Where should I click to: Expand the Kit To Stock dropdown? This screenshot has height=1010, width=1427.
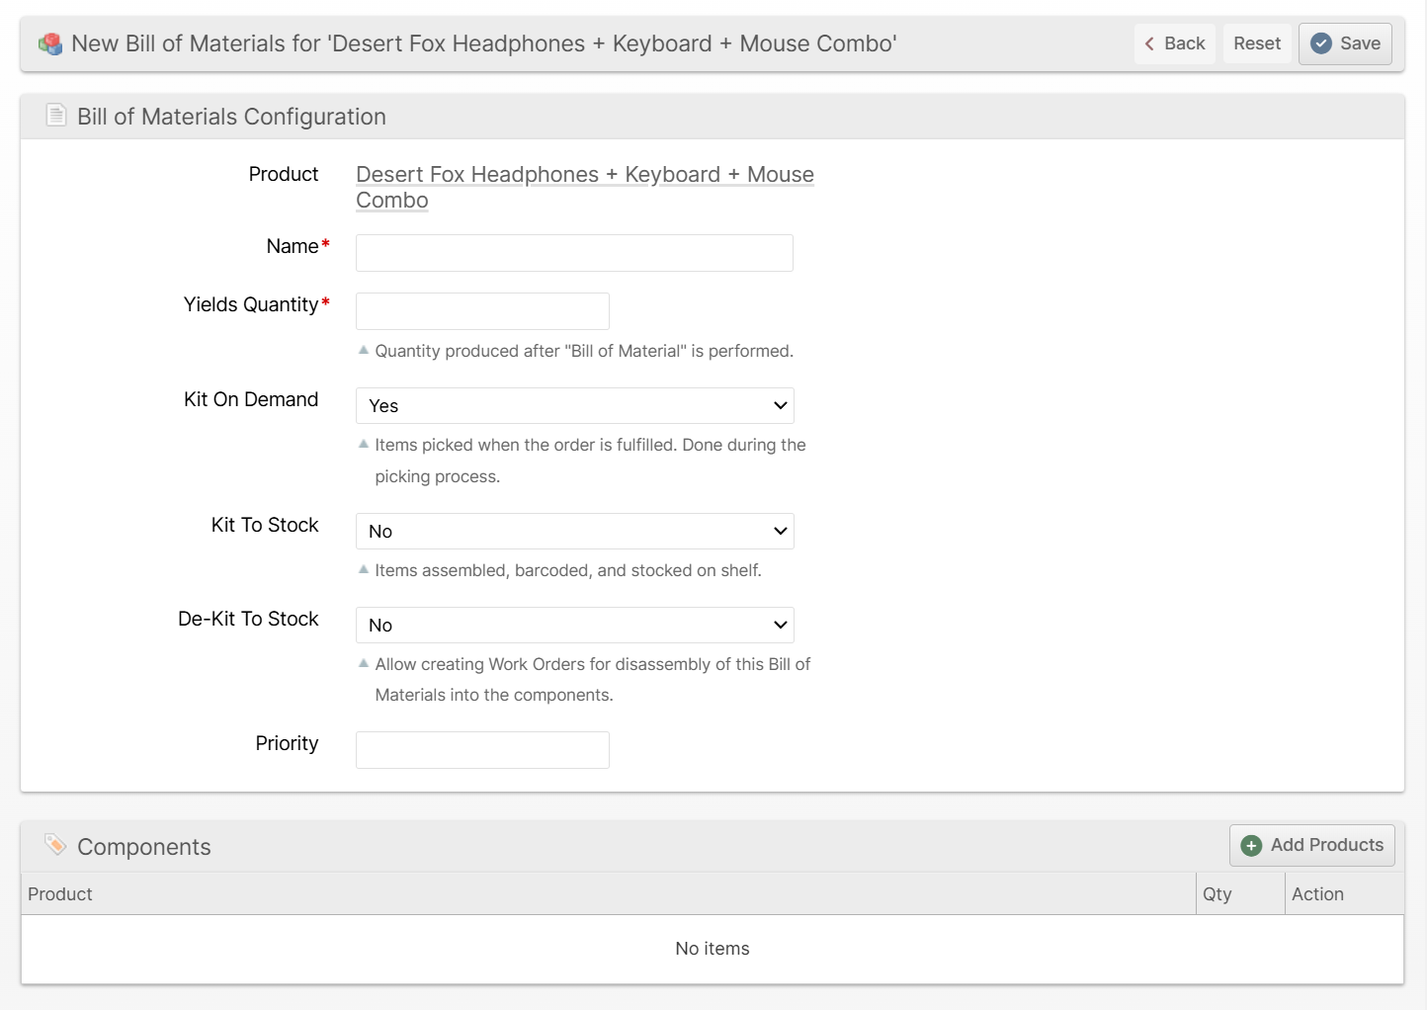tap(574, 531)
